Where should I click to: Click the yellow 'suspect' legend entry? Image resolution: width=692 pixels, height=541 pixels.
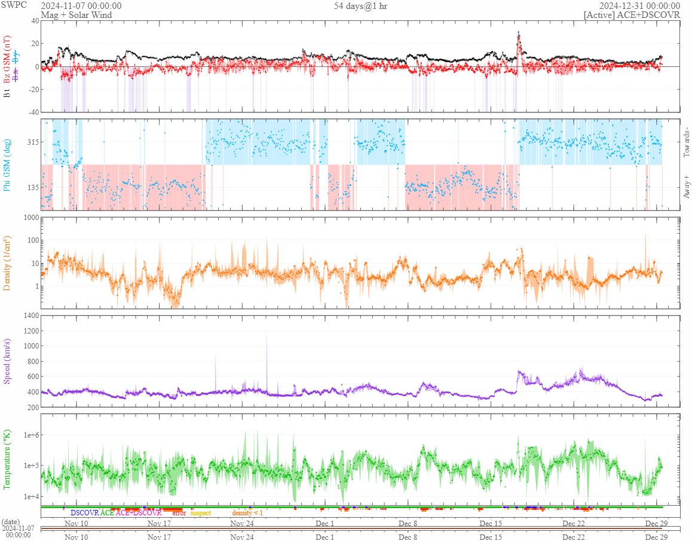[200, 513]
